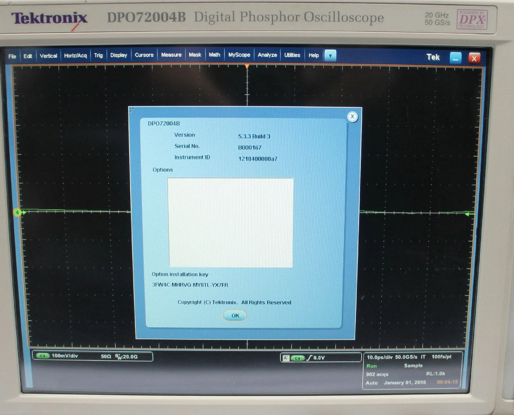Click the C4 channel badge at bottom-left

pyautogui.click(x=42, y=356)
